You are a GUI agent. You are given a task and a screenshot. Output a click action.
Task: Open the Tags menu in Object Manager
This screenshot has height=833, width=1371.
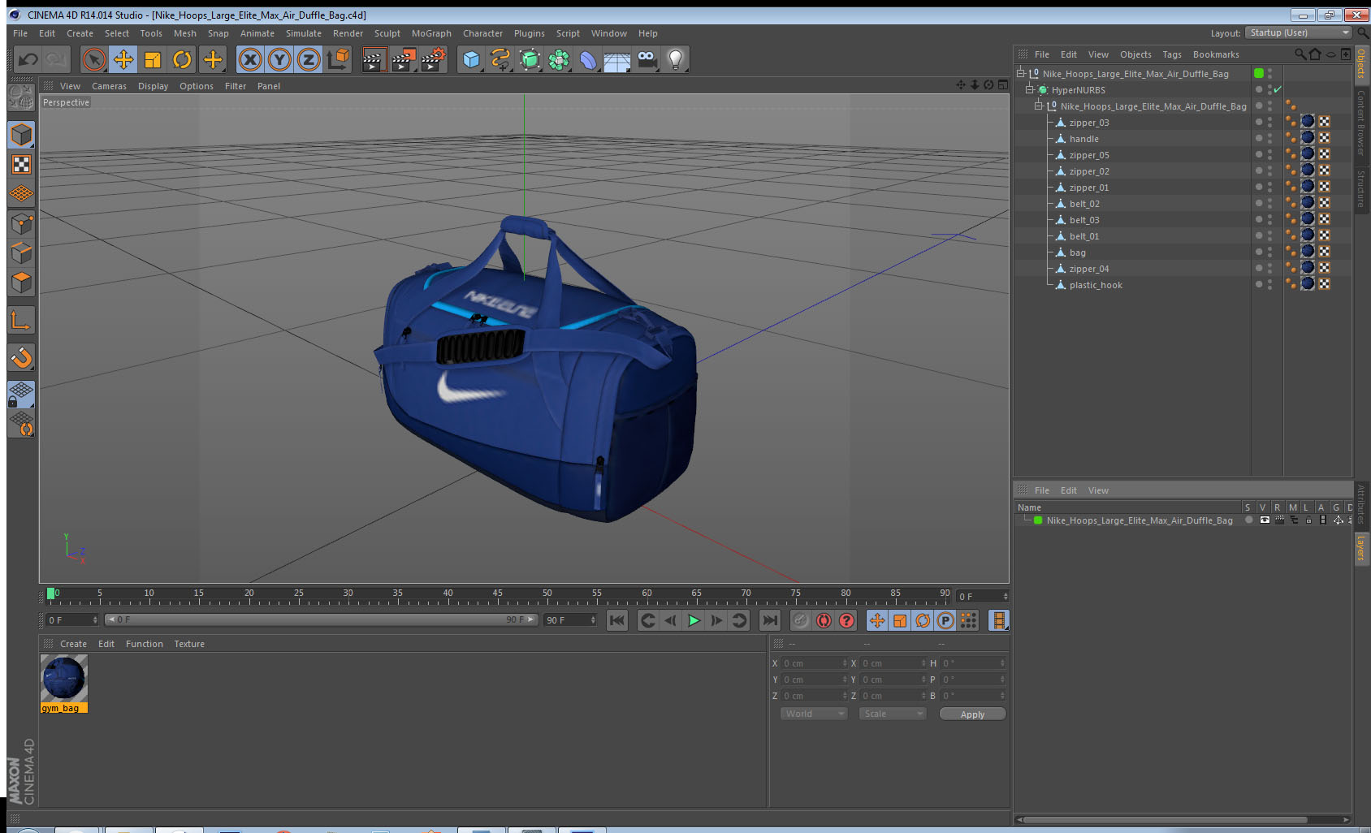tap(1172, 54)
